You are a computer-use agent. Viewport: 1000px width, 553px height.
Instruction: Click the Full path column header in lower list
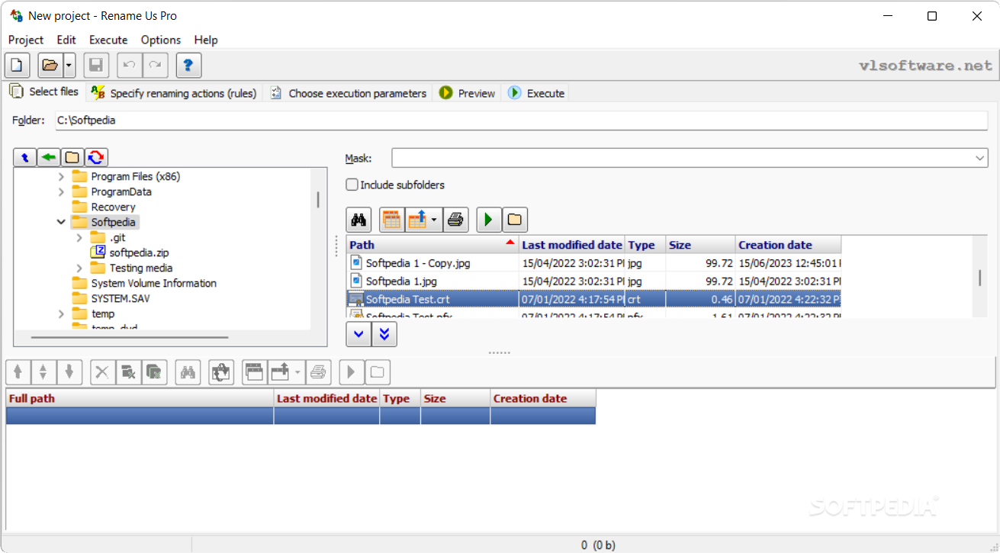point(140,398)
